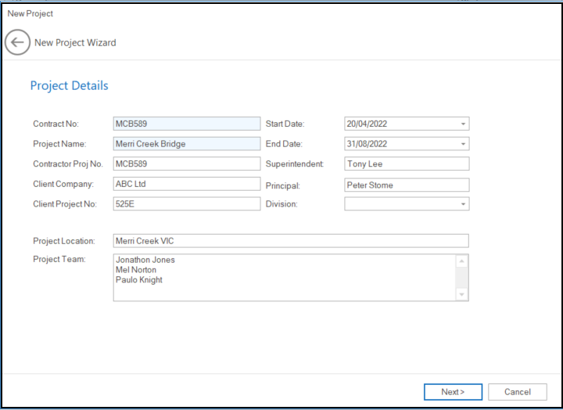Click Jonathon Jones in Project Team
This screenshot has height=410, width=563.
click(x=145, y=260)
